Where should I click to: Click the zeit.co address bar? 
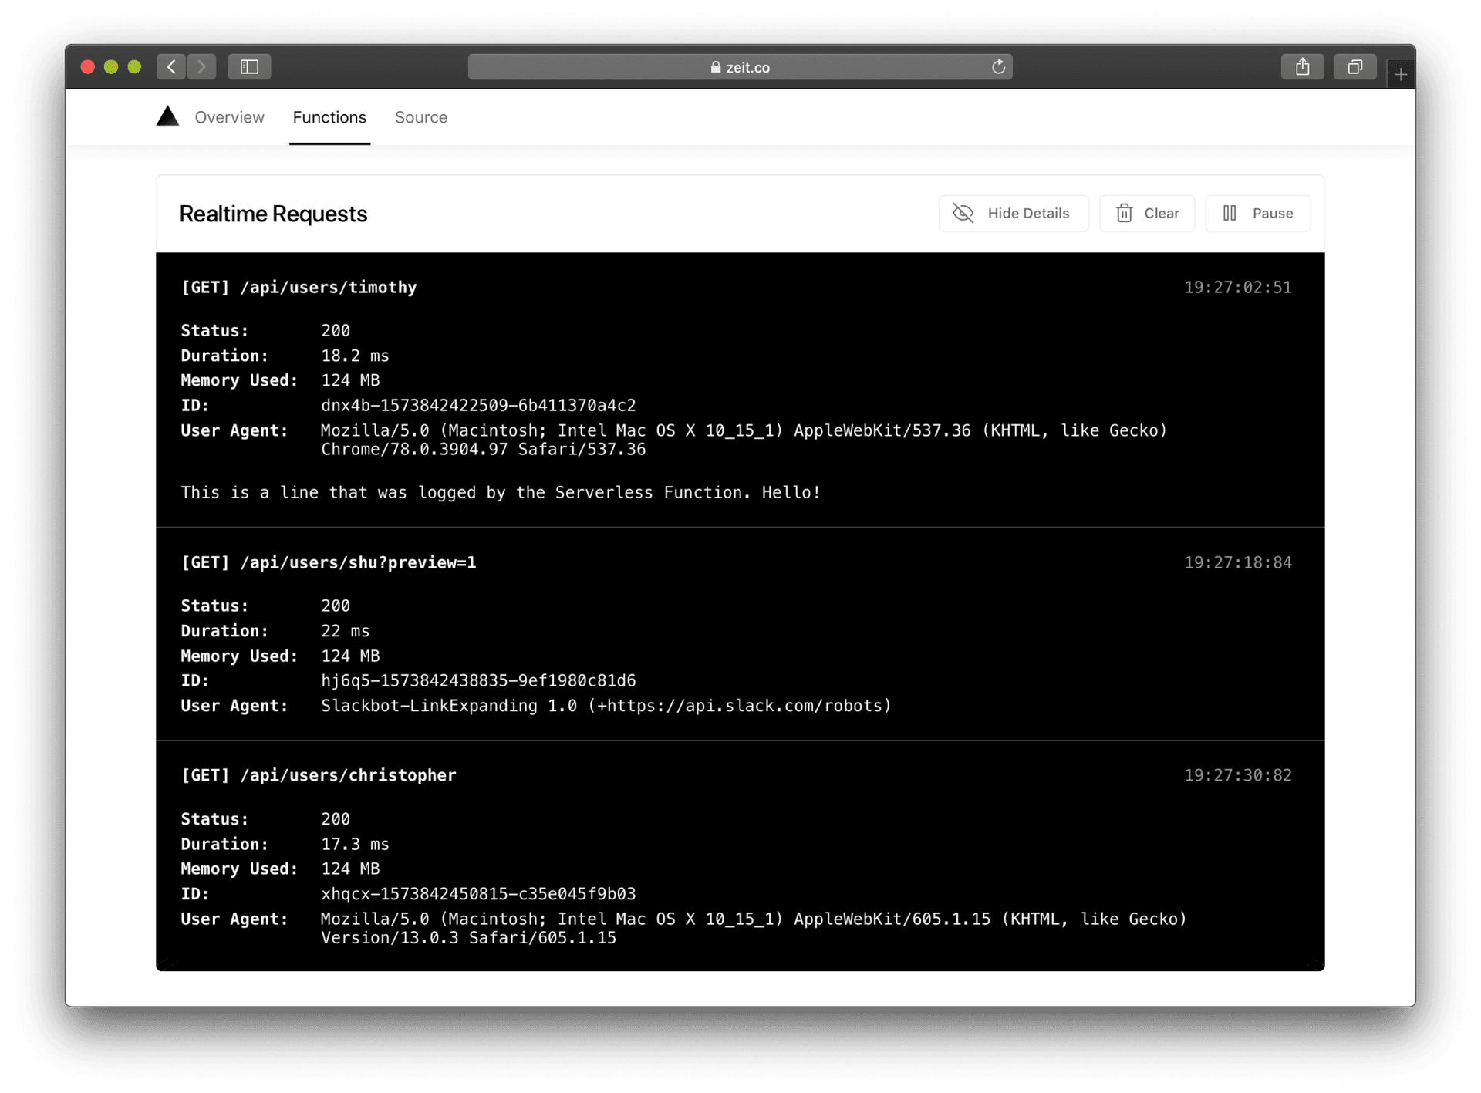click(739, 67)
